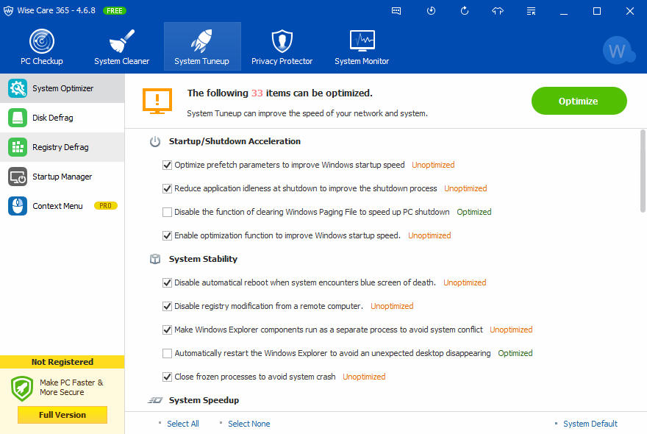Click the vertical scrollbar thumb
The width and height of the screenshot is (647, 434).
(643, 171)
